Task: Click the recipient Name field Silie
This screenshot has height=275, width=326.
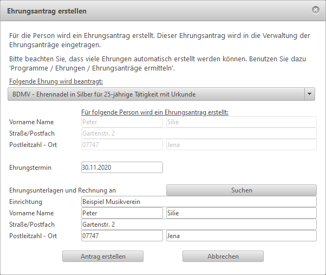Action: pyautogui.click(x=242, y=213)
